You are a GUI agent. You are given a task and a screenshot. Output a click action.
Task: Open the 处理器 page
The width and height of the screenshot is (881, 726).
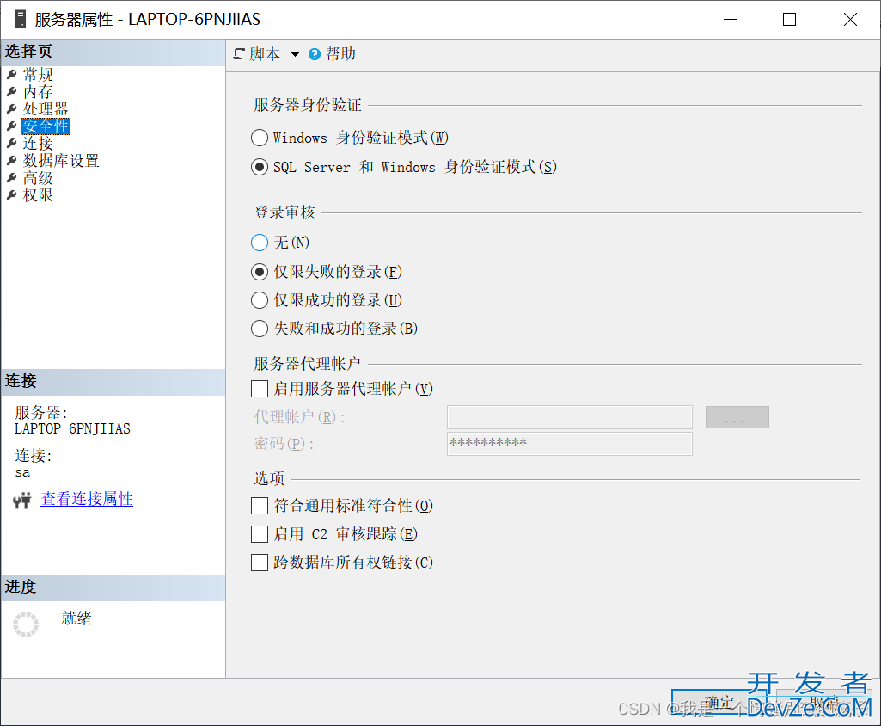click(x=46, y=108)
